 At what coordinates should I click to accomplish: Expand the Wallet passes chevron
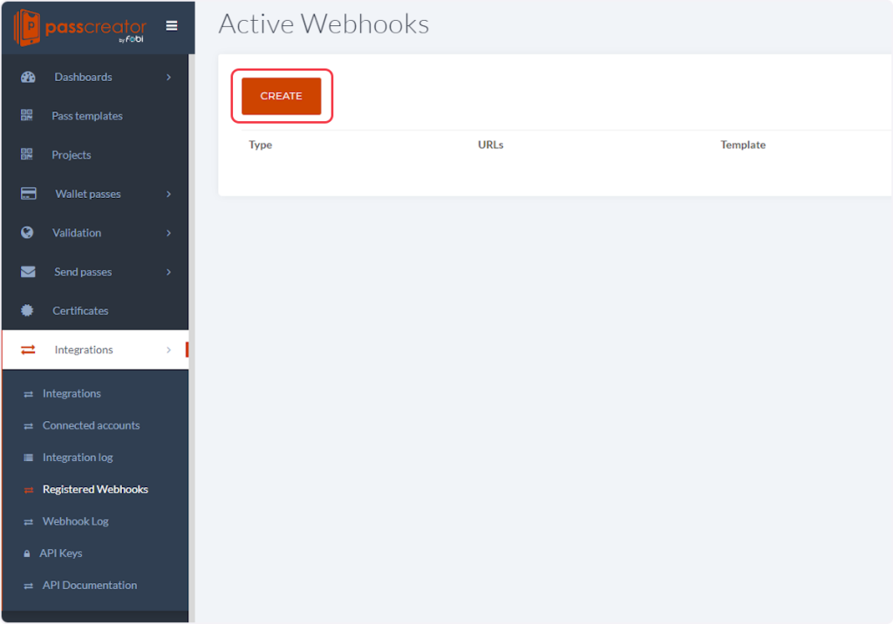point(168,194)
